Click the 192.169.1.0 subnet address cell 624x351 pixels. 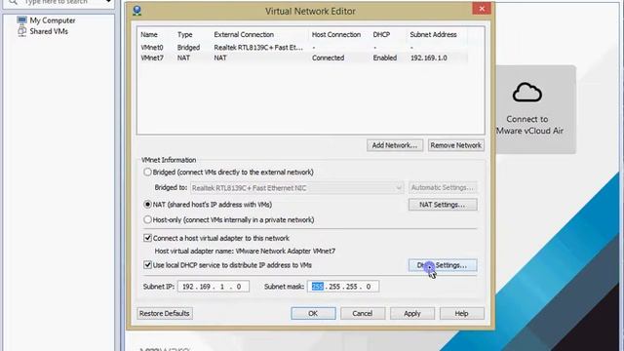(429, 58)
